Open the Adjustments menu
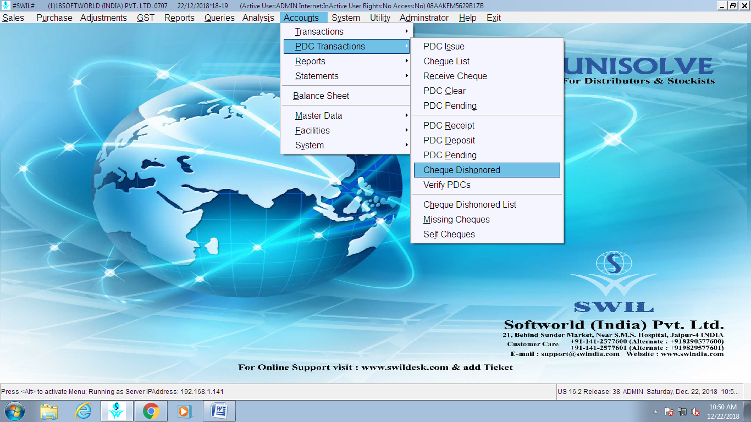The height and width of the screenshot is (422, 751). pos(103,18)
